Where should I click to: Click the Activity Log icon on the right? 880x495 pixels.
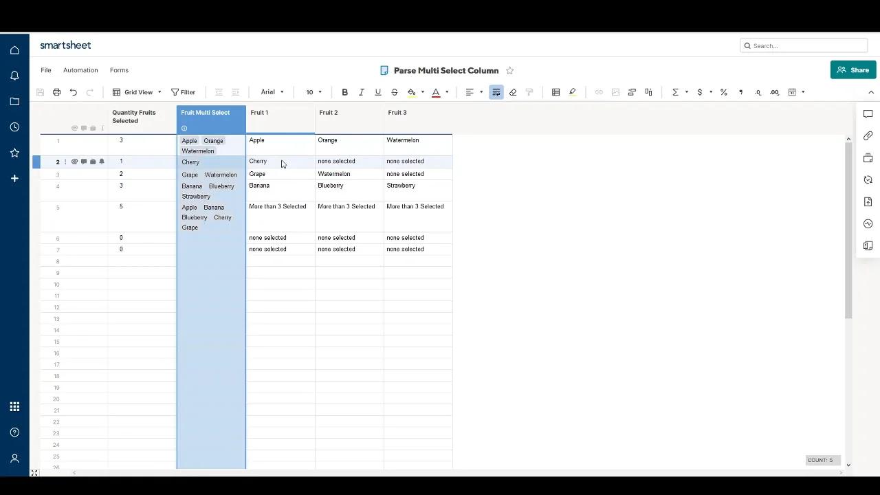coord(868,223)
